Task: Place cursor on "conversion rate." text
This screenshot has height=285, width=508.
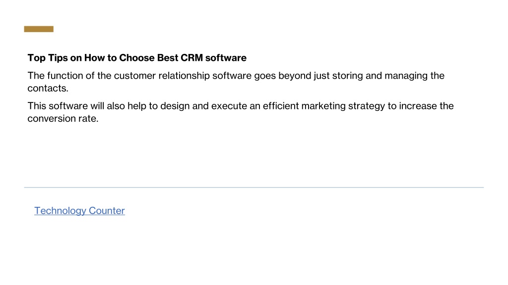Action: [x=63, y=119]
